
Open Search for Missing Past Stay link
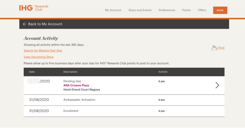(43, 51)
